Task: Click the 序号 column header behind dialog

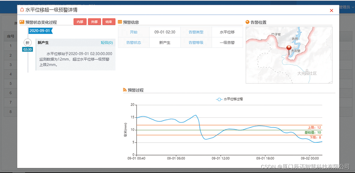Action: click(x=10, y=36)
